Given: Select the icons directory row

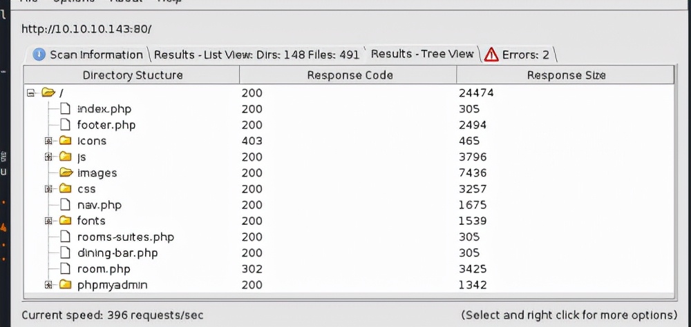Looking at the screenshot, I should coord(348,141).
